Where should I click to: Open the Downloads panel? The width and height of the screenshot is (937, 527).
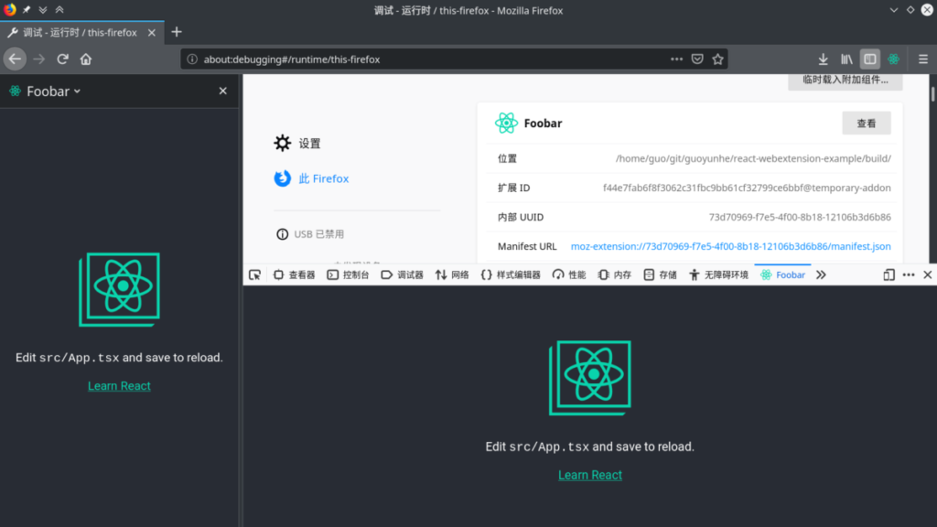pos(823,59)
